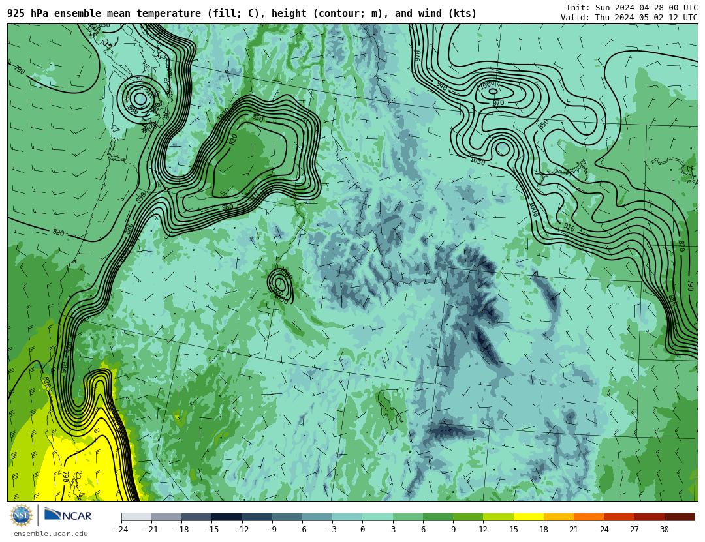Pick the colorbar segment between 9 and 12
This screenshot has width=705, height=542.
[468, 517]
